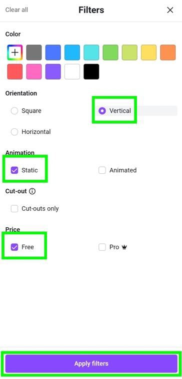Check the Cut-outs only box
Screen dimensions: 182x379
point(14,209)
